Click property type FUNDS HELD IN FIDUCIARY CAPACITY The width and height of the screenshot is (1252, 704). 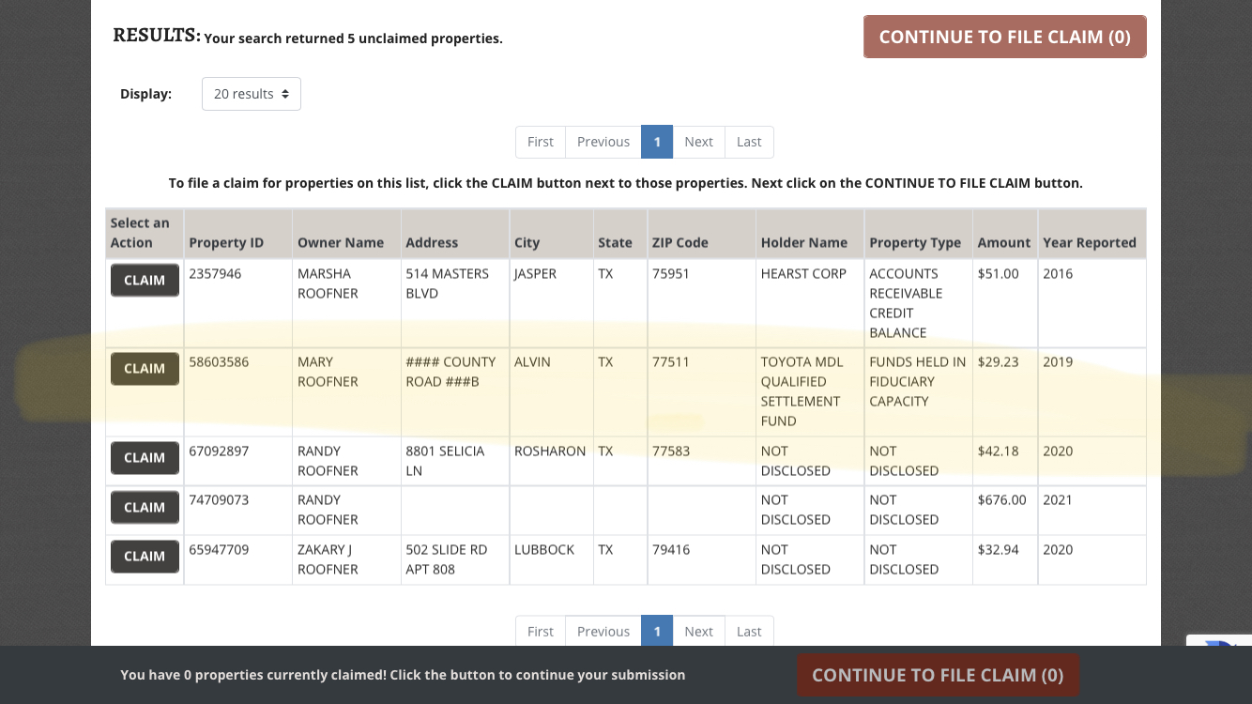pyautogui.click(x=917, y=382)
